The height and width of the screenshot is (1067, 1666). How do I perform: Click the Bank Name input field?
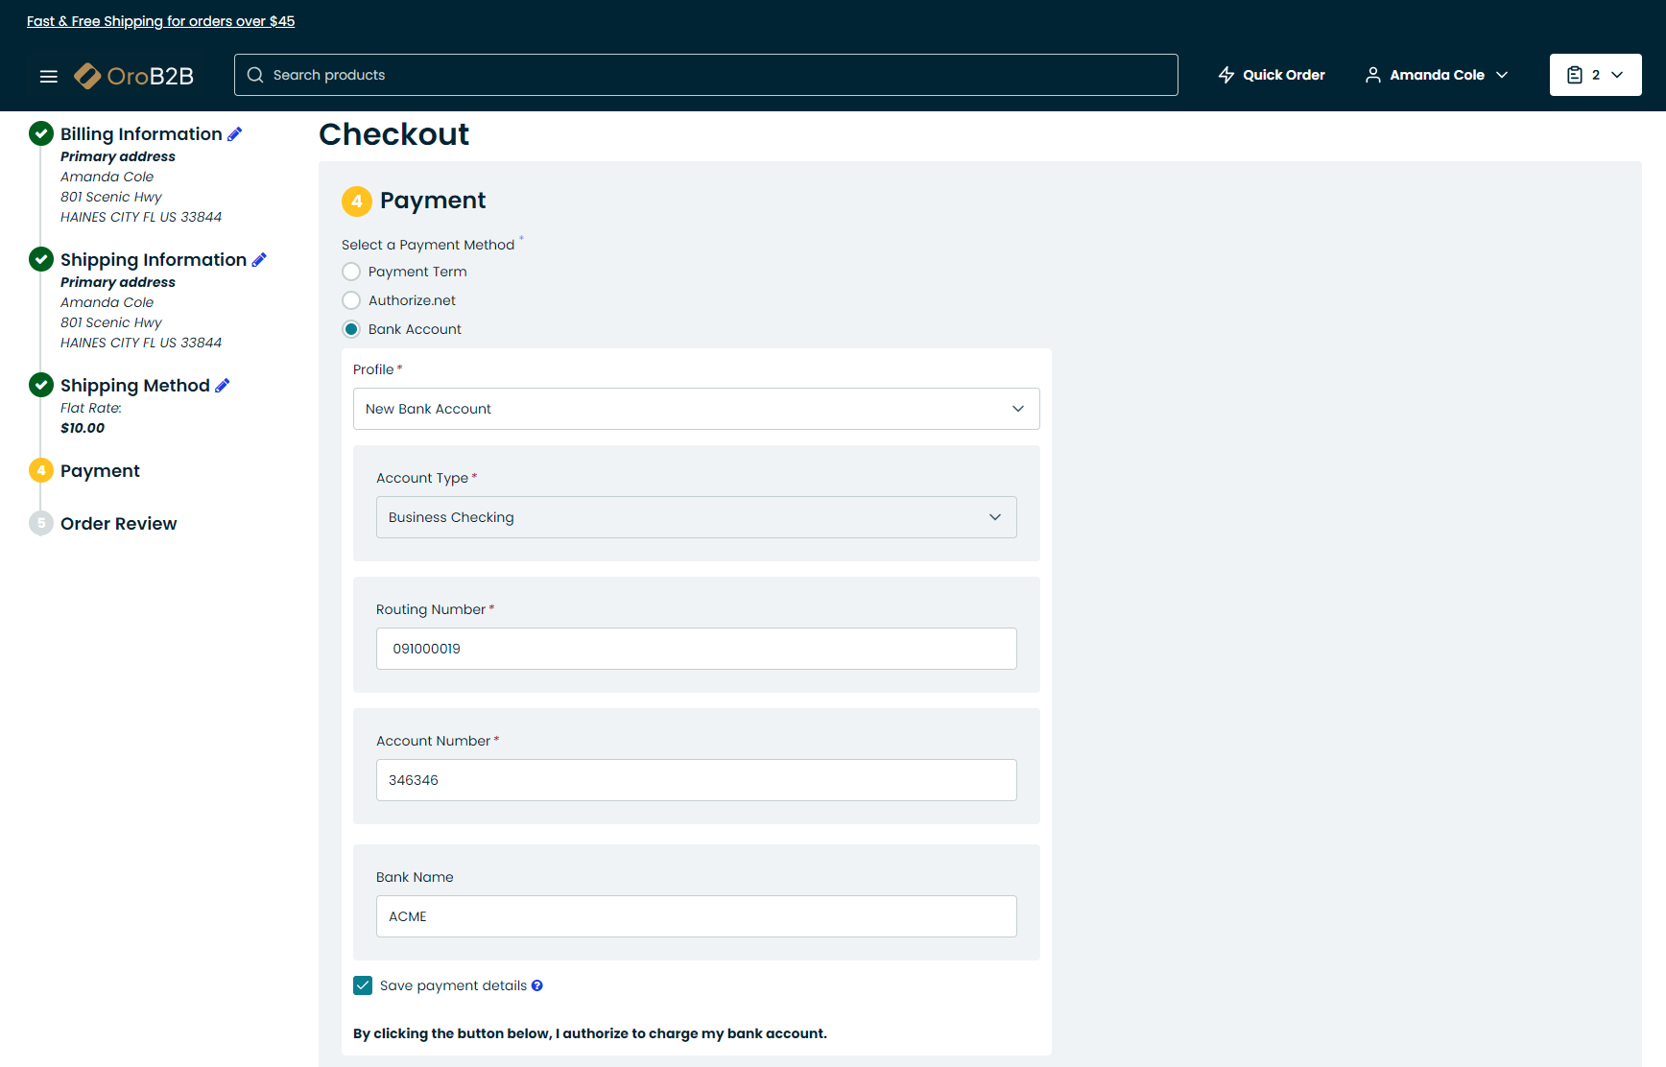696,916
